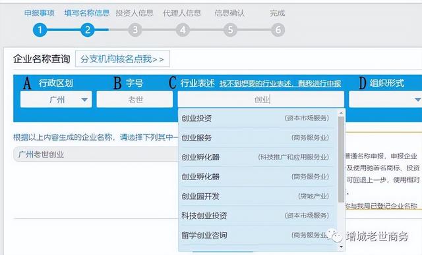Image resolution: width=422 pixels, height=255 pixels.
Task: Click step 1 circle 申报事项
Action: [40, 30]
